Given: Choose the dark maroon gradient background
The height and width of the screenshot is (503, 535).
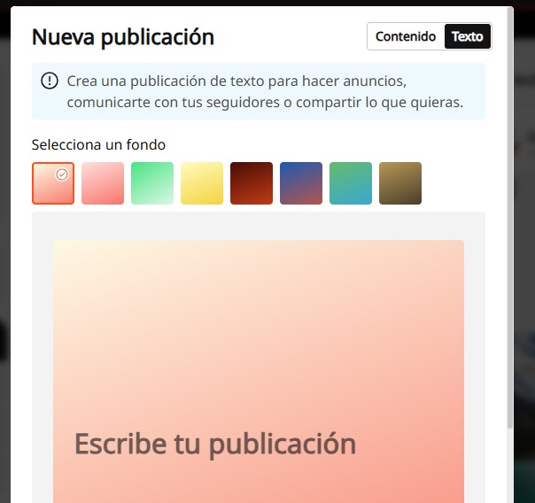Looking at the screenshot, I should point(252,183).
